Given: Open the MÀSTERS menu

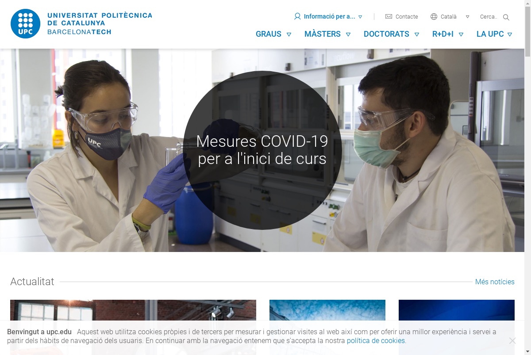Looking at the screenshot, I should coord(323,34).
